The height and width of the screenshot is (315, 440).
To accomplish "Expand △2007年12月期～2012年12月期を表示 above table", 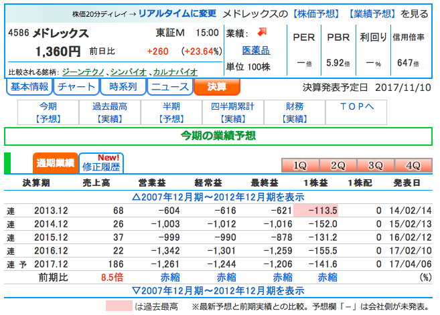I will [218, 197].
